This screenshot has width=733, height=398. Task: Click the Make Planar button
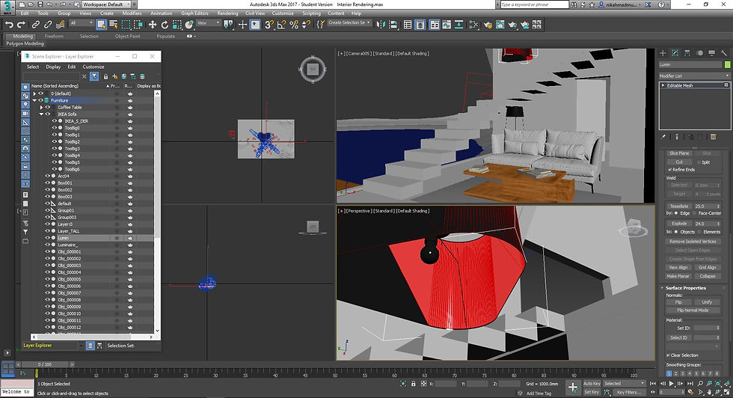pyautogui.click(x=678, y=276)
